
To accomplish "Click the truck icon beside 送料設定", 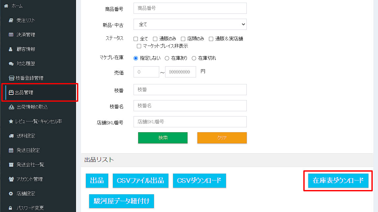I will click(11, 136).
